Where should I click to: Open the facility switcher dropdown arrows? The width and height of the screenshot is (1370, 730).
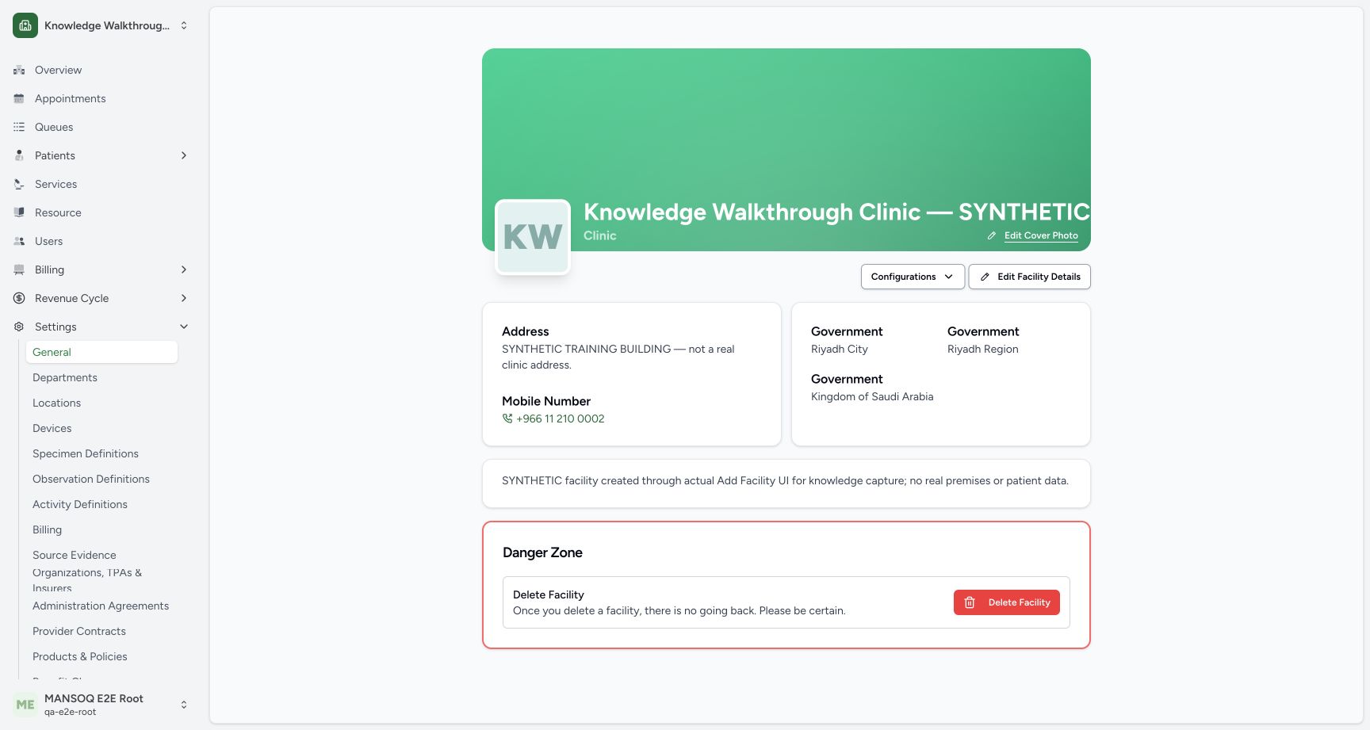pos(184,25)
